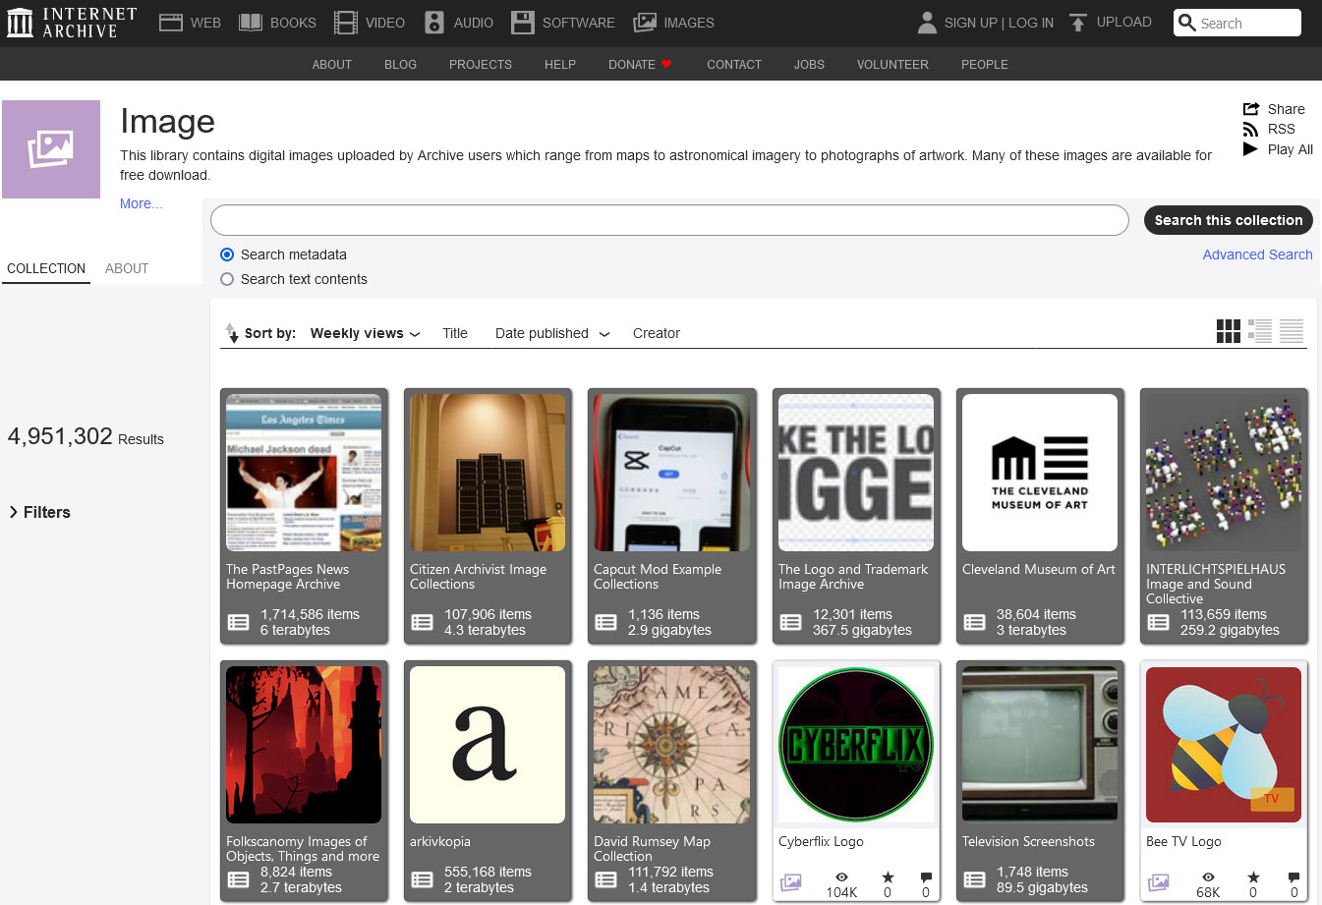This screenshot has height=905, width=1322.
Task: Open INTERLICHTSPIELHAUS collection thumbnail
Action: [1224, 473]
